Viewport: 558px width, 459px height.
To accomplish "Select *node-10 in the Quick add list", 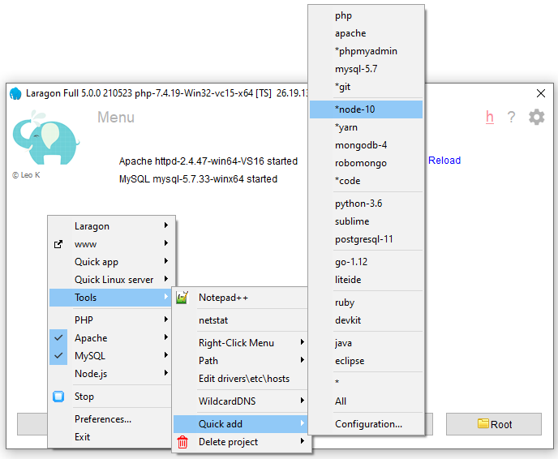I will tap(367, 109).
